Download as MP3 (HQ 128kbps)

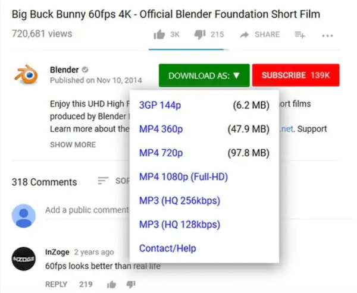pos(180,225)
